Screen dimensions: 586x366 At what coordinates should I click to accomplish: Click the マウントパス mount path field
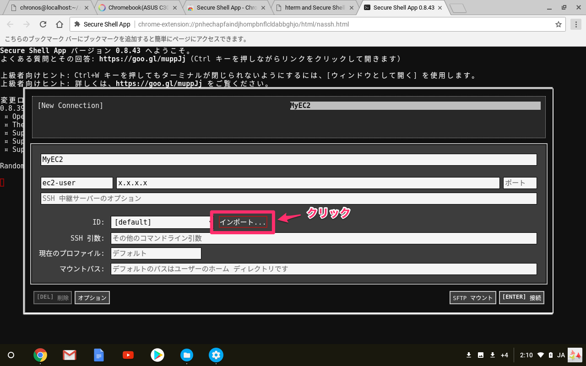[324, 269]
